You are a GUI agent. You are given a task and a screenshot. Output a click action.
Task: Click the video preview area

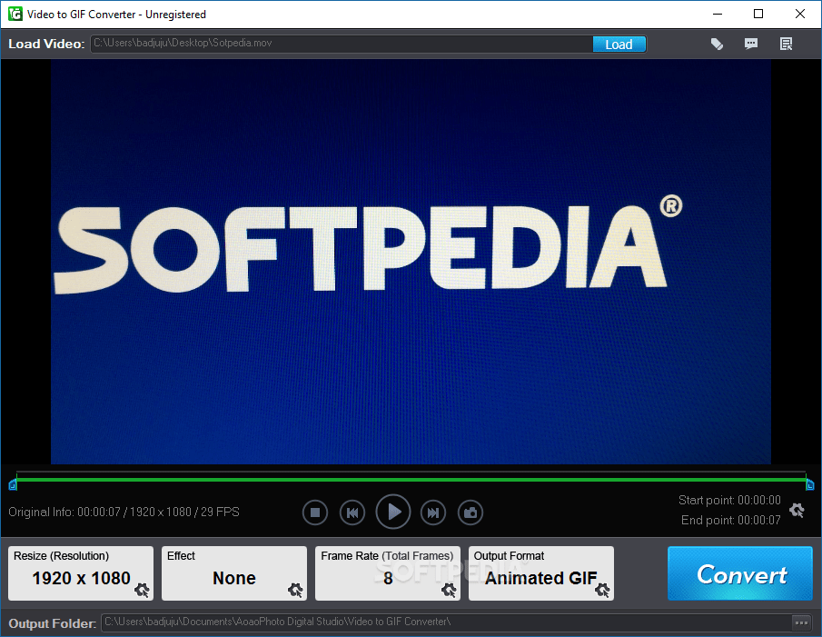pyautogui.click(x=411, y=262)
